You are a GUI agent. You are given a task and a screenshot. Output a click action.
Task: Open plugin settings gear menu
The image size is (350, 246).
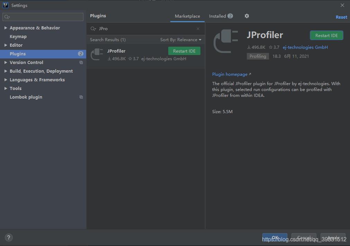[x=246, y=16]
